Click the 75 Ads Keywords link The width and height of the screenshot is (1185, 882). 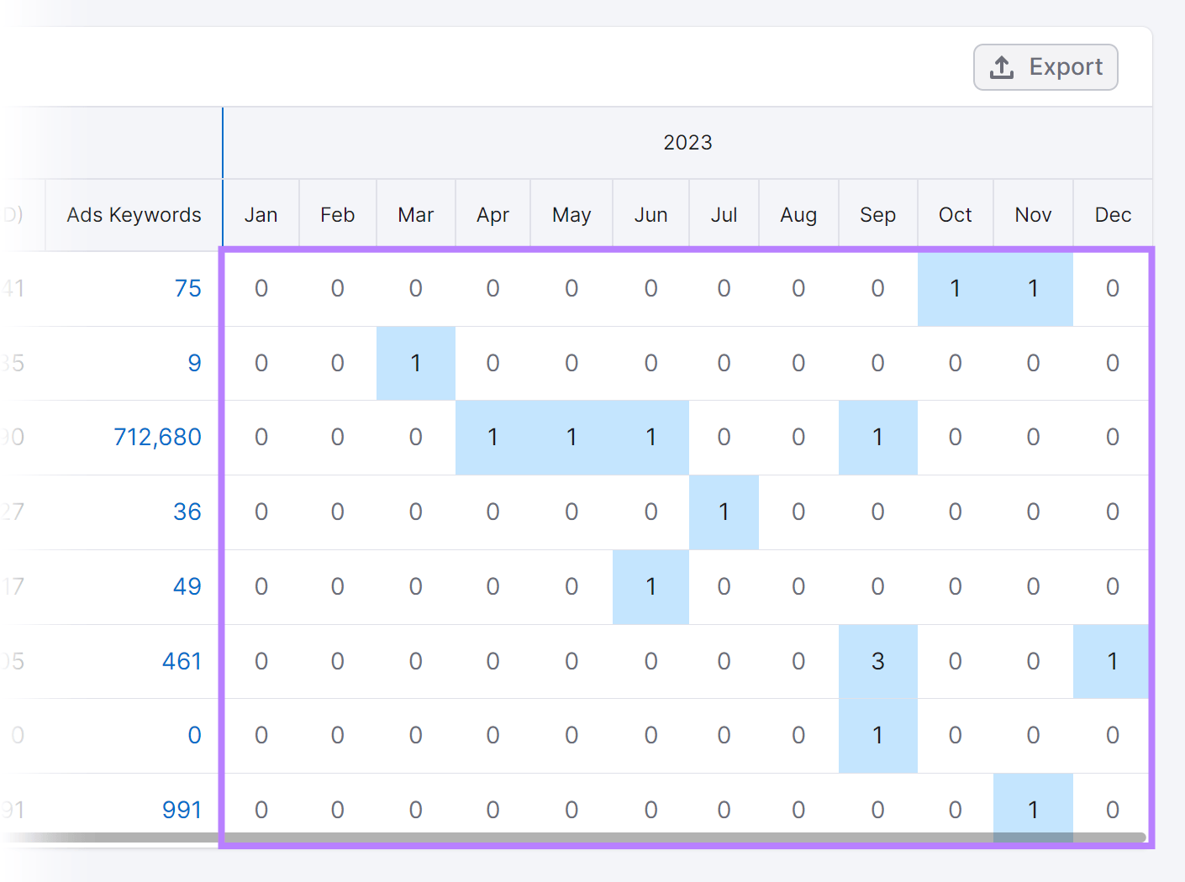tap(188, 288)
